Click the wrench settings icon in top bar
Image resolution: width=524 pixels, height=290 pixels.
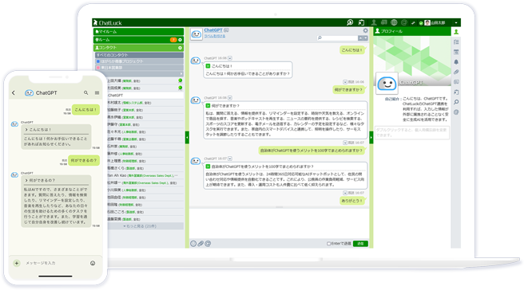[413, 22]
